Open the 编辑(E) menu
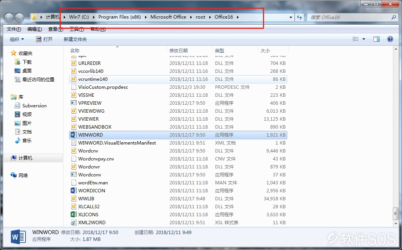This screenshot has height=250, width=402. click(35, 29)
